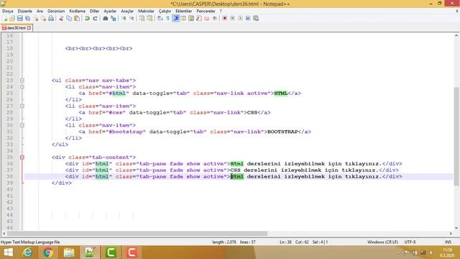Open the Makrolar menu
This screenshot has height=259, width=460.
146,11
